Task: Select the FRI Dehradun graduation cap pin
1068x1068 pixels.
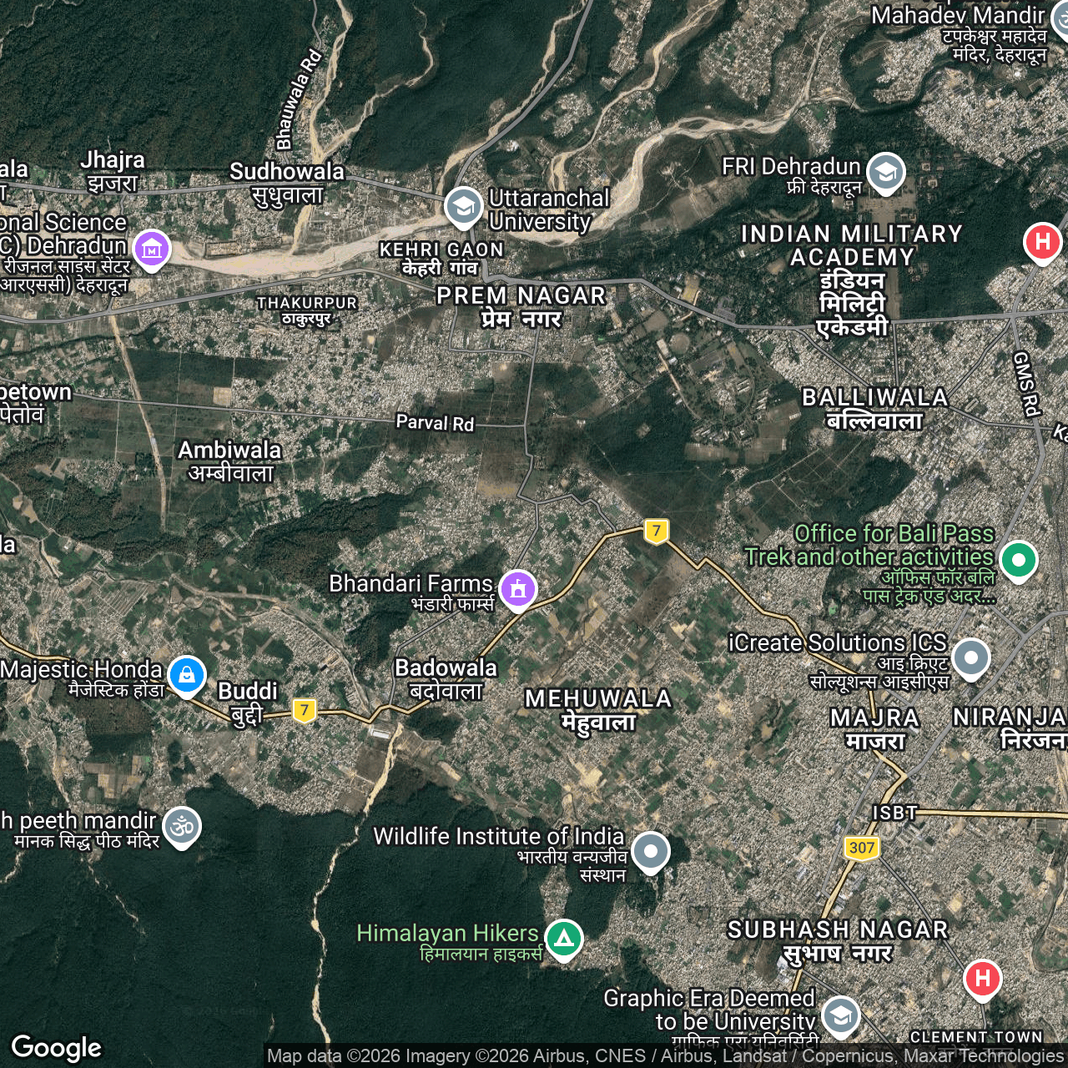Action: (885, 172)
